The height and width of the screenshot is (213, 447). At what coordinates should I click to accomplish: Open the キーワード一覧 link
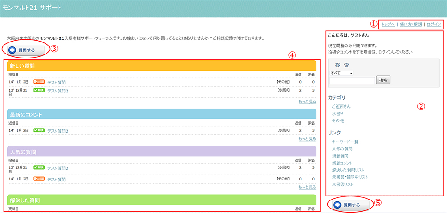pos(346,142)
